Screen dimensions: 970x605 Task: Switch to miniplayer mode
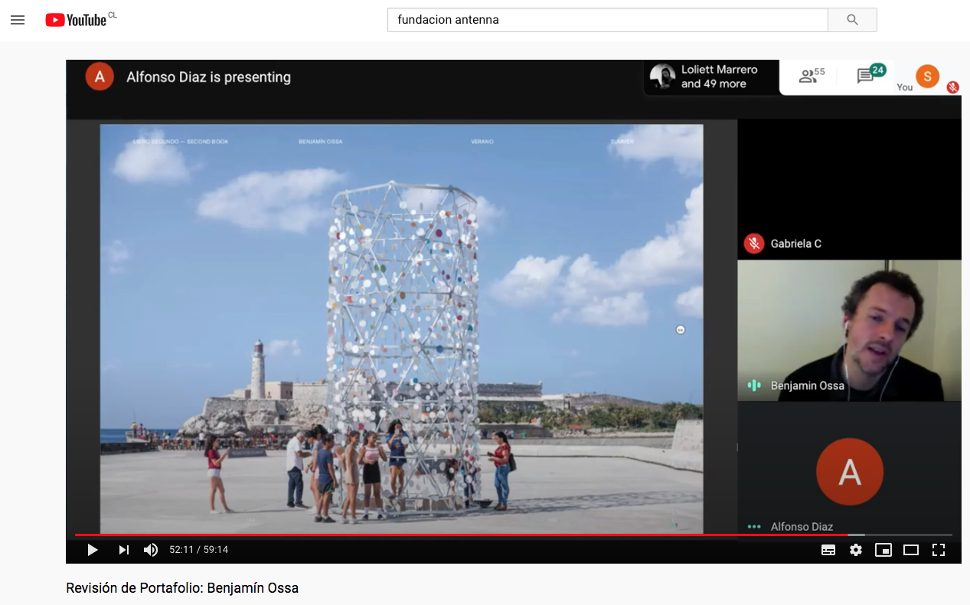pyautogui.click(x=883, y=550)
